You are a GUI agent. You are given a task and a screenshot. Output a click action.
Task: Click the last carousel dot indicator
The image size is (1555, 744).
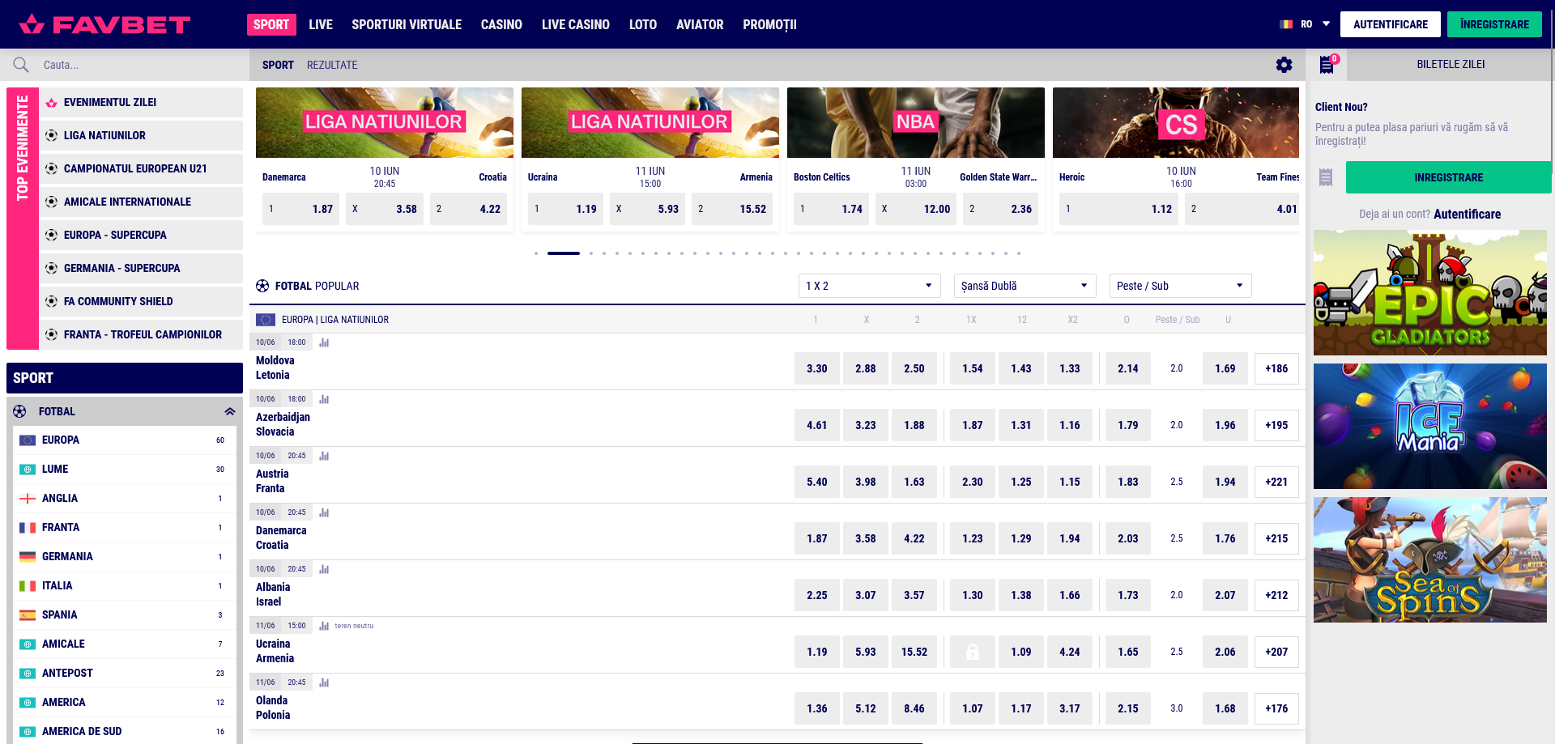(1019, 253)
